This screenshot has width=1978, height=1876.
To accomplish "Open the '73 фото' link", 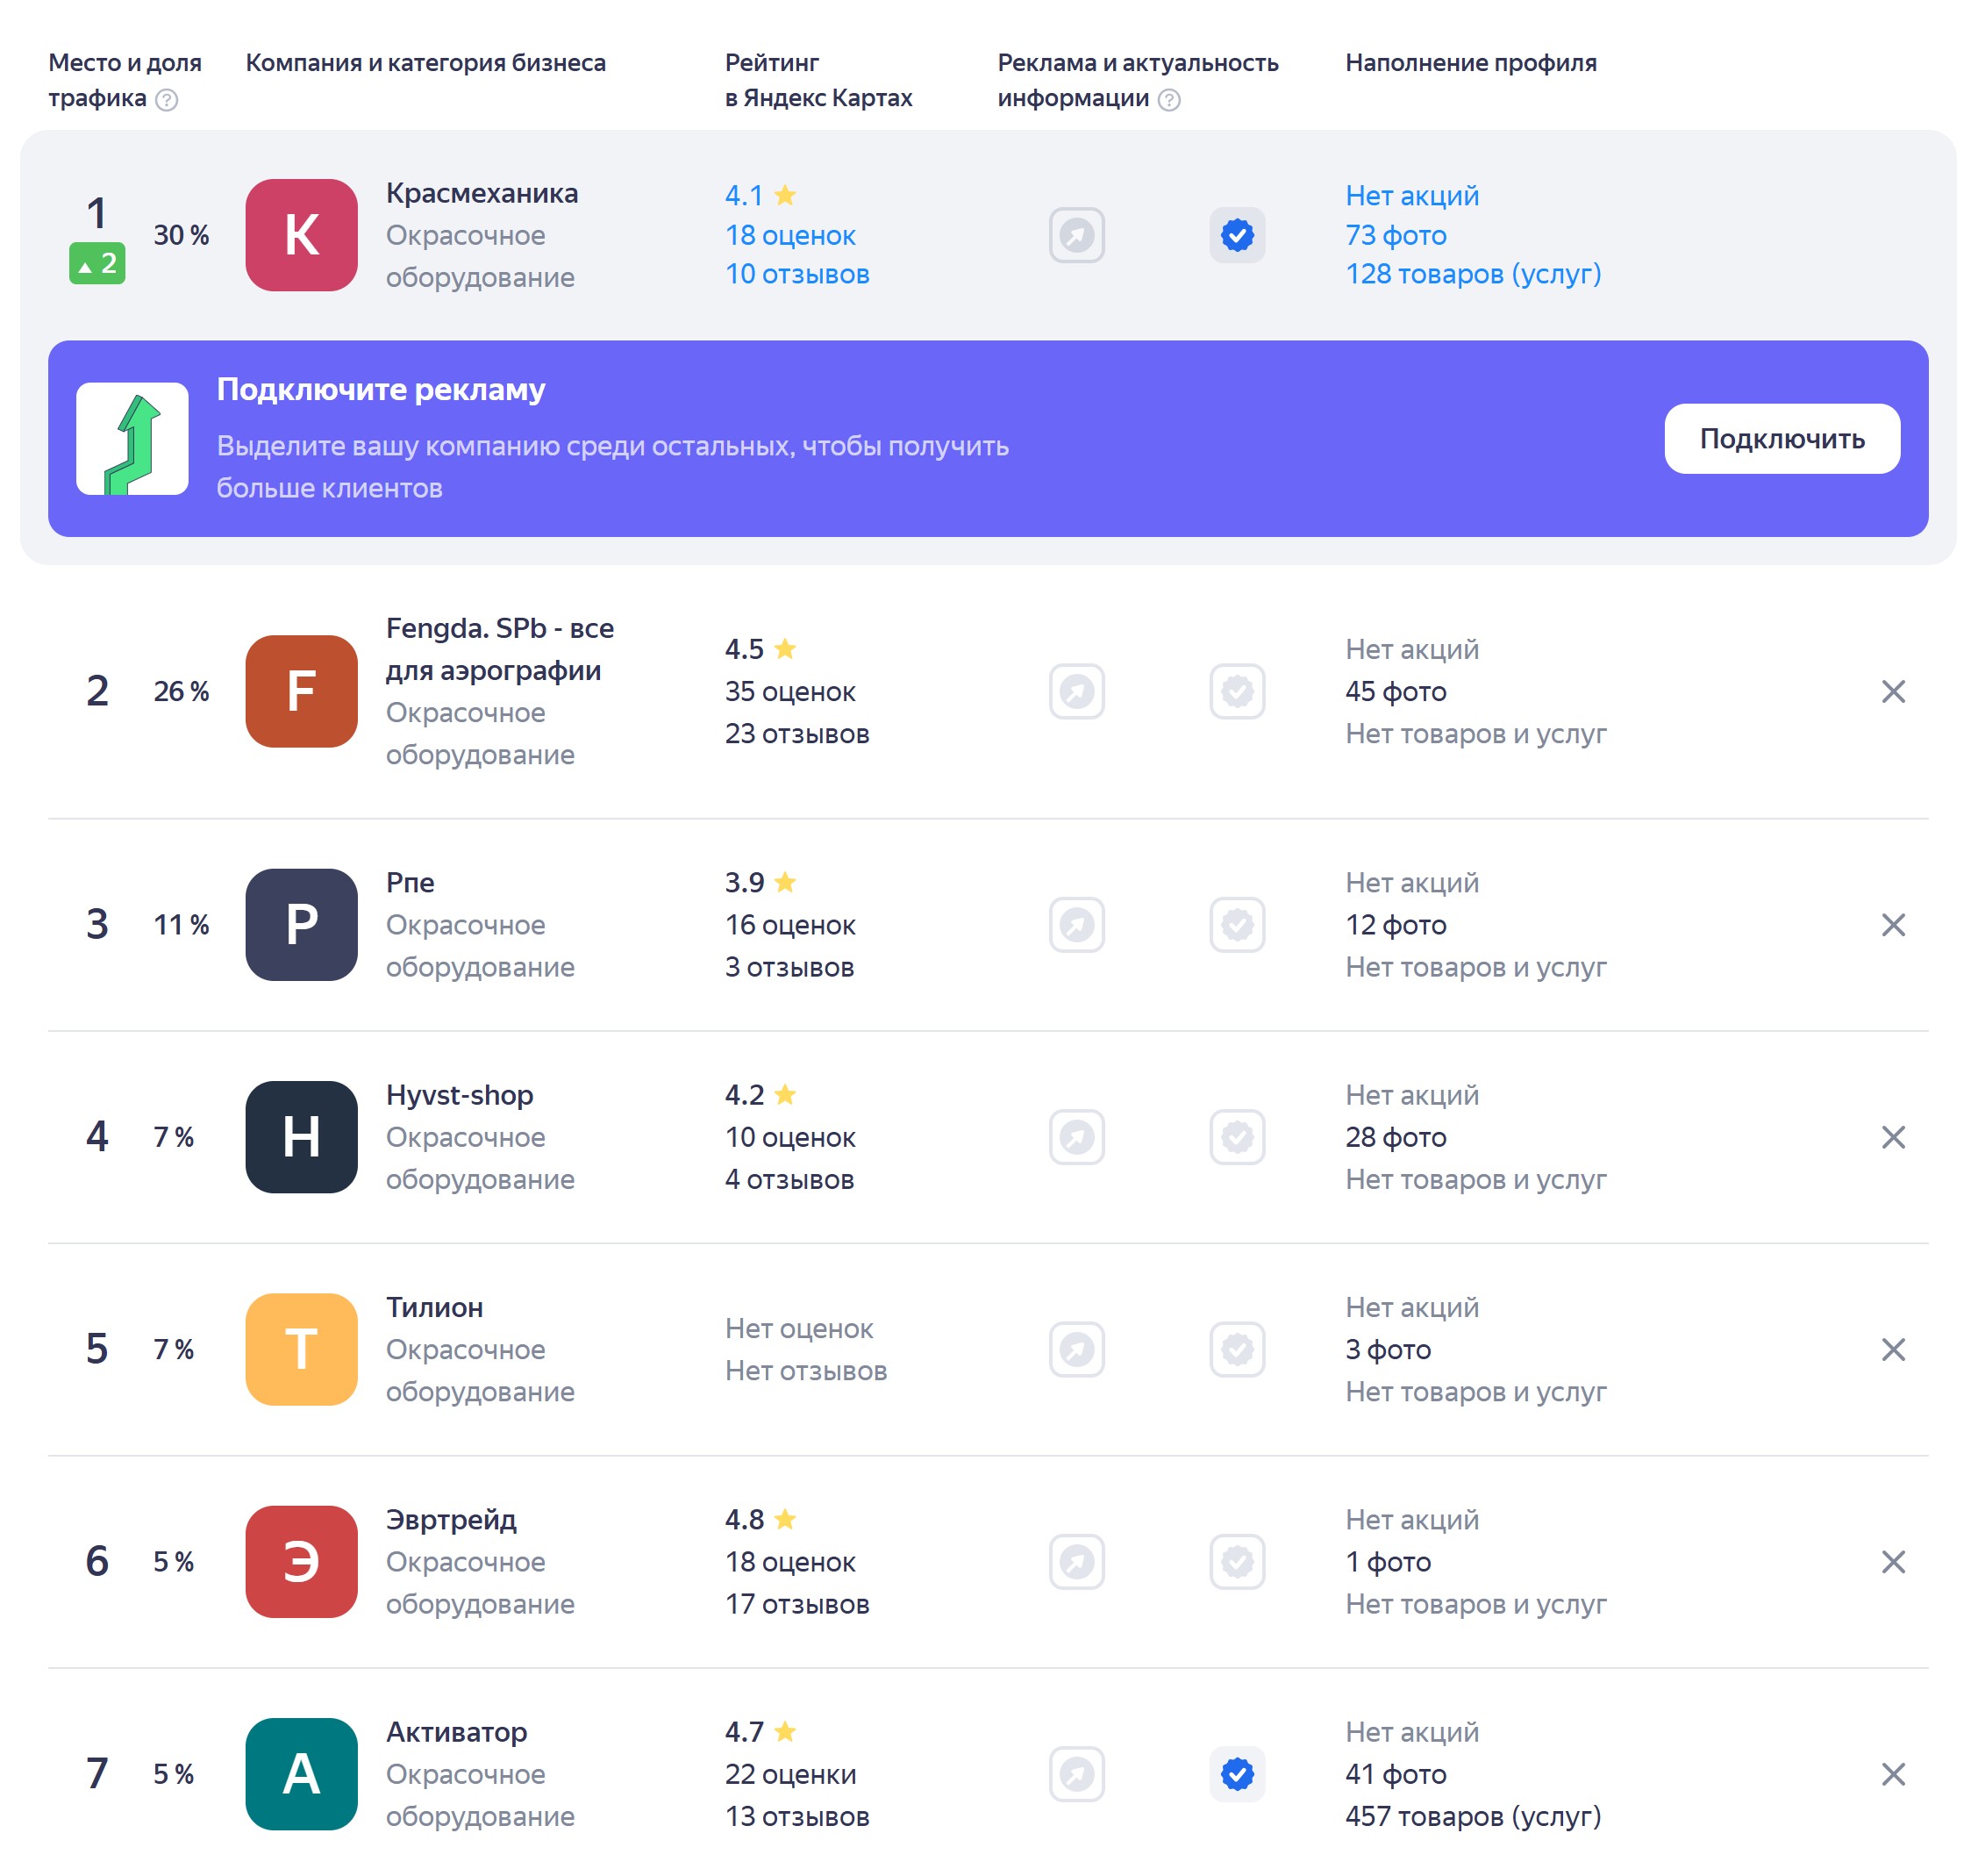I will 1396,235.
